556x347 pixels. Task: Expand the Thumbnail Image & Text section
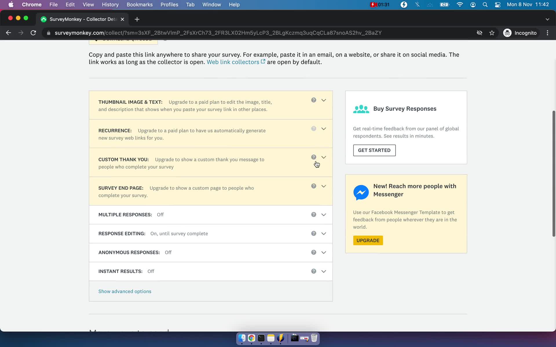323,100
